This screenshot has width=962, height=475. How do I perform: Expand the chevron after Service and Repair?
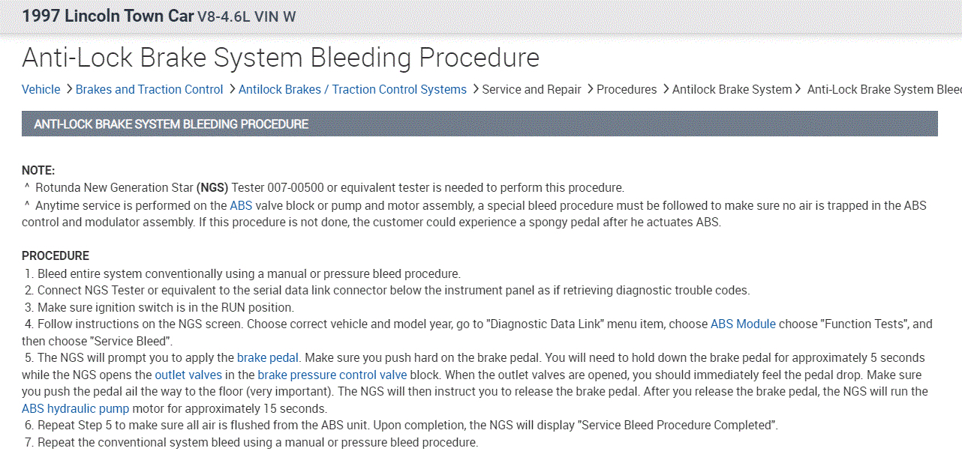(x=590, y=90)
